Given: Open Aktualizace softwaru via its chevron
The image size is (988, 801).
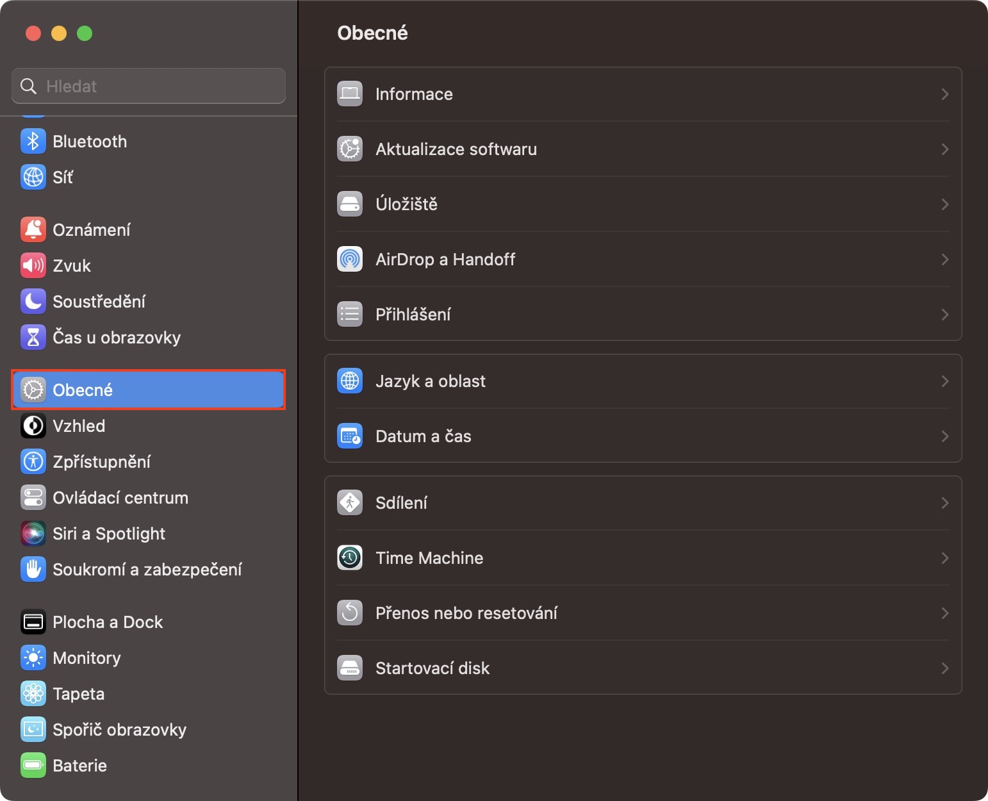Looking at the screenshot, I should point(944,149).
